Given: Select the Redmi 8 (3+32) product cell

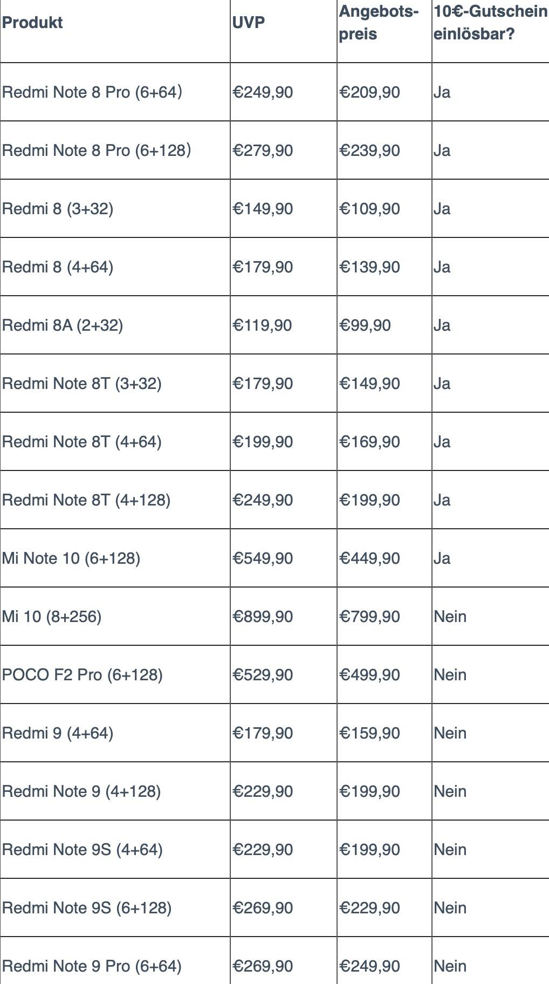Looking at the screenshot, I should click(x=58, y=209).
